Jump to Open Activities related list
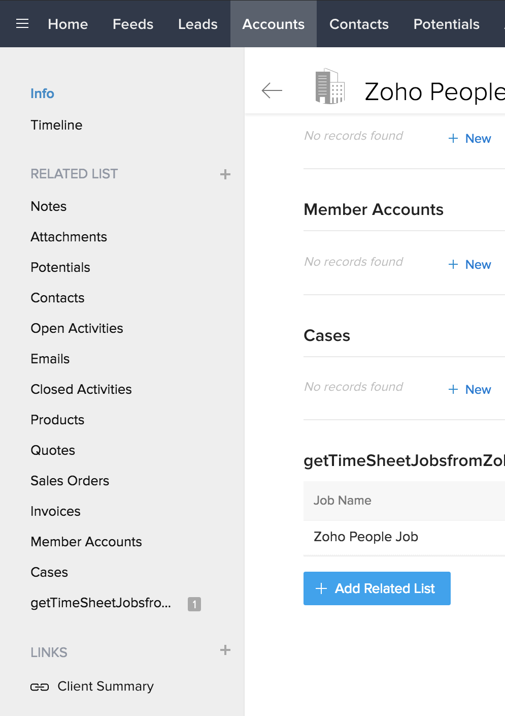505x716 pixels. click(77, 328)
